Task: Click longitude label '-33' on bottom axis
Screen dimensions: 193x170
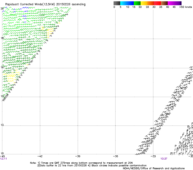Action: click(x=153, y=156)
